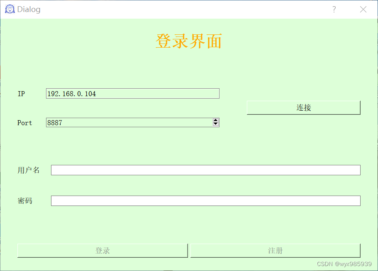Increase Port value with up arrow

(216, 120)
